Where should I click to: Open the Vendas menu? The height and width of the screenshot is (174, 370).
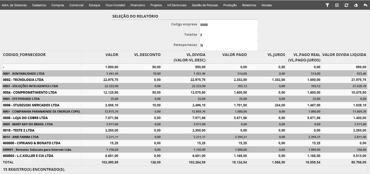pyautogui.click(x=267, y=5)
